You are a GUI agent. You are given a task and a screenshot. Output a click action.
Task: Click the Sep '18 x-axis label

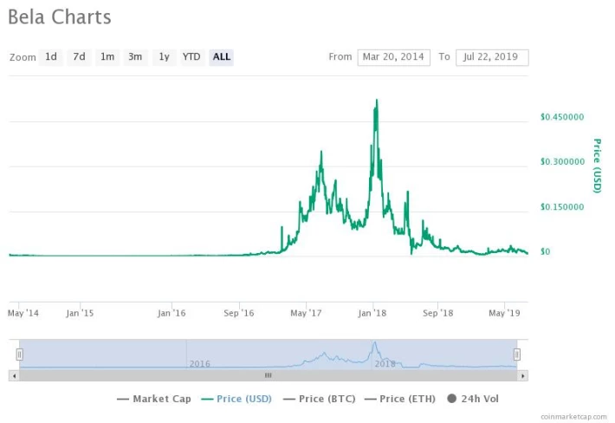pos(437,313)
